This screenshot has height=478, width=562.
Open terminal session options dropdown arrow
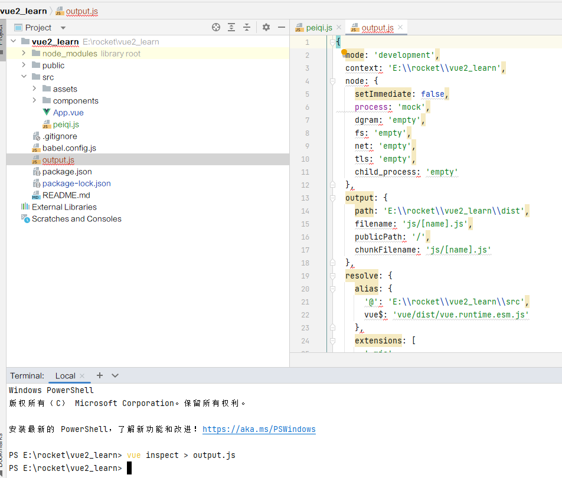[x=115, y=375]
